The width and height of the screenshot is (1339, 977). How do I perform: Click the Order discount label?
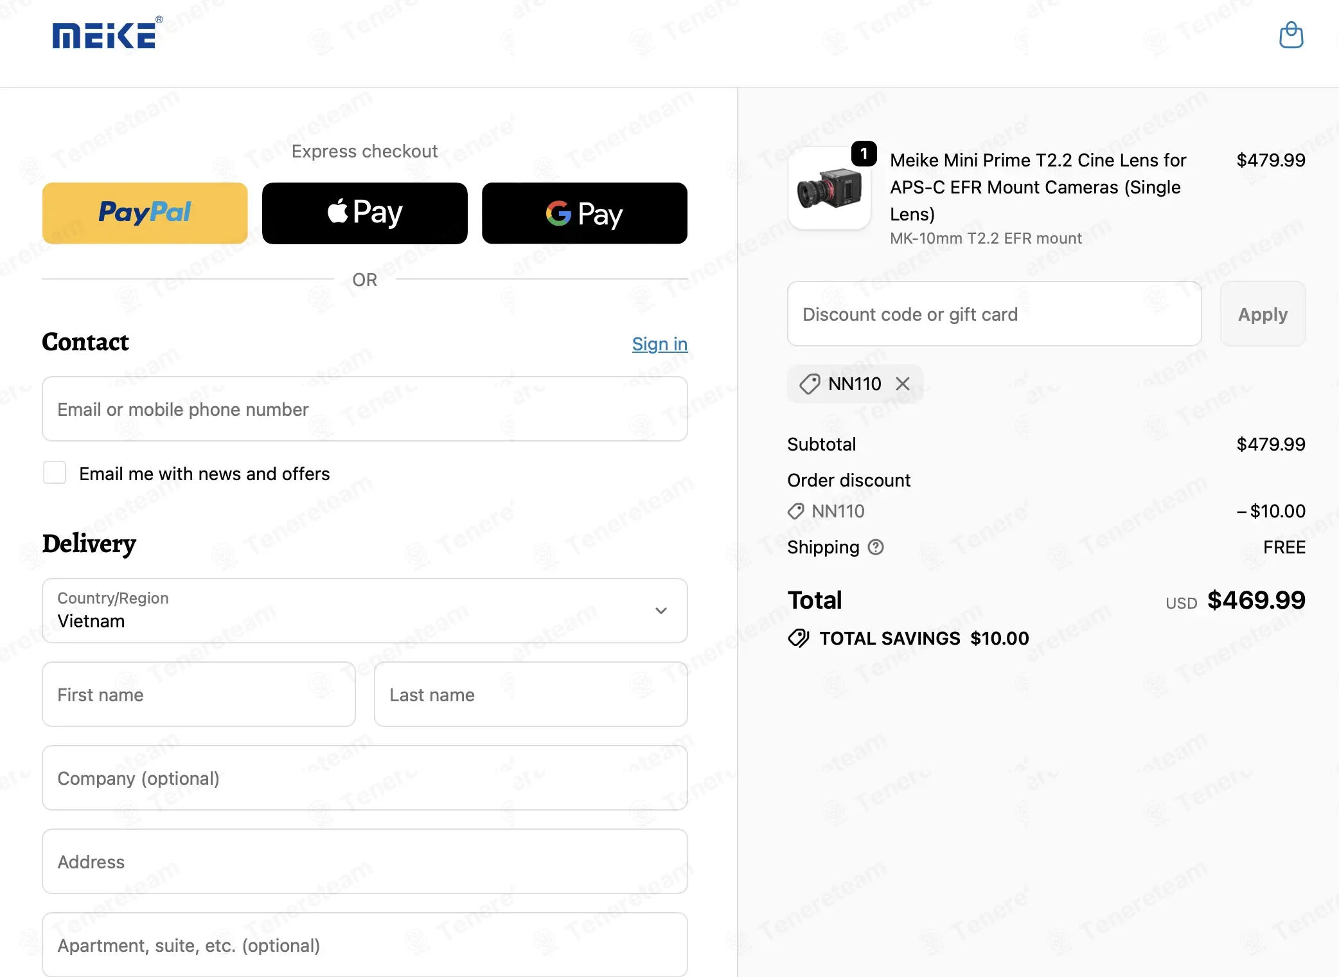[849, 480]
